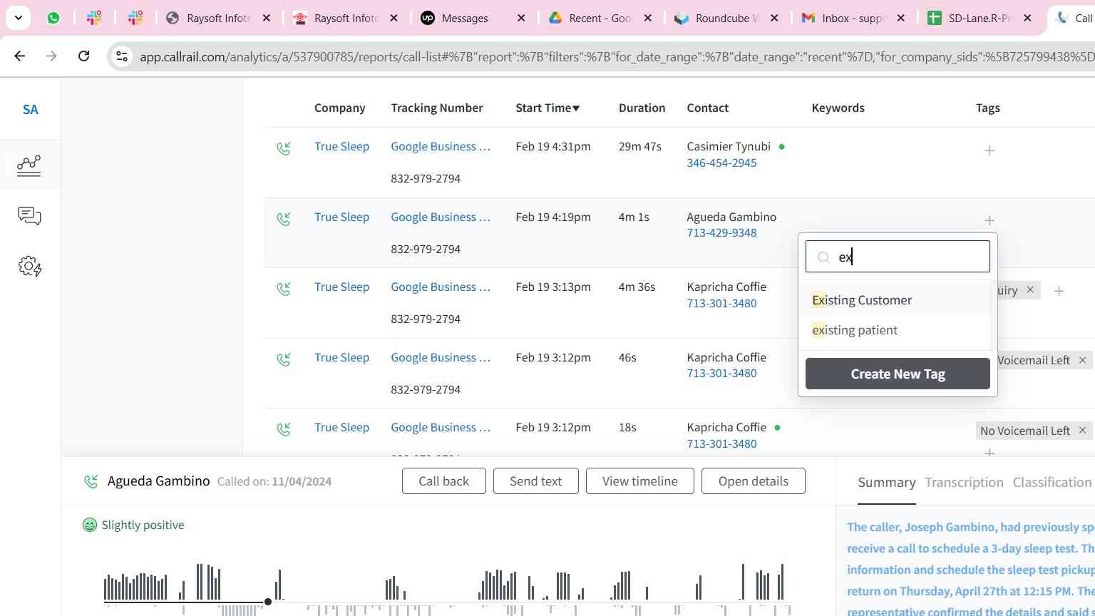
Task: Click inbound call icon for the 46s call
Action: [284, 359]
